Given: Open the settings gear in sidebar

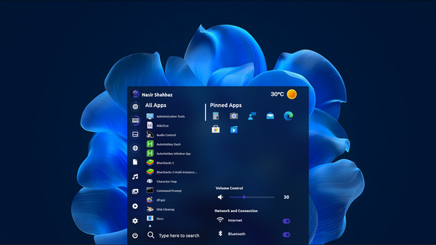Looking at the screenshot, I should coord(135,220).
